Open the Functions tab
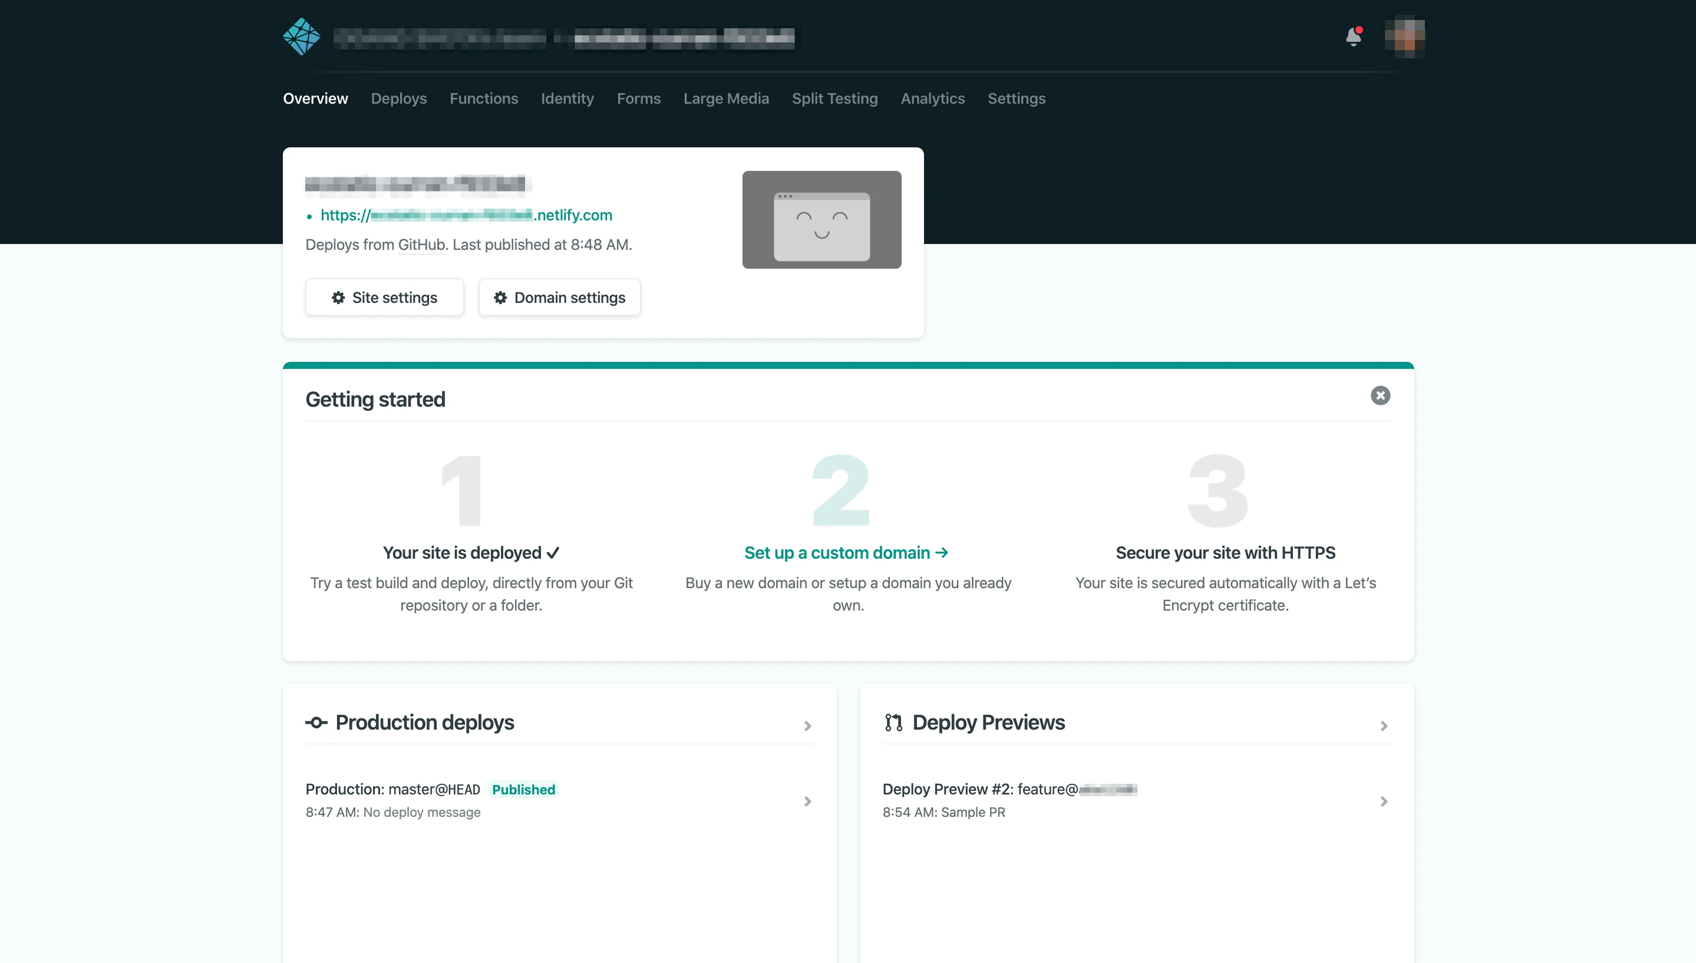The height and width of the screenshot is (963, 1696). (x=484, y=98)
